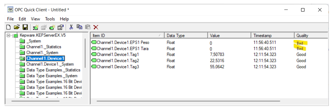Click the value 55,0642
The image size is (334, 110).
(x=217, y=67)
